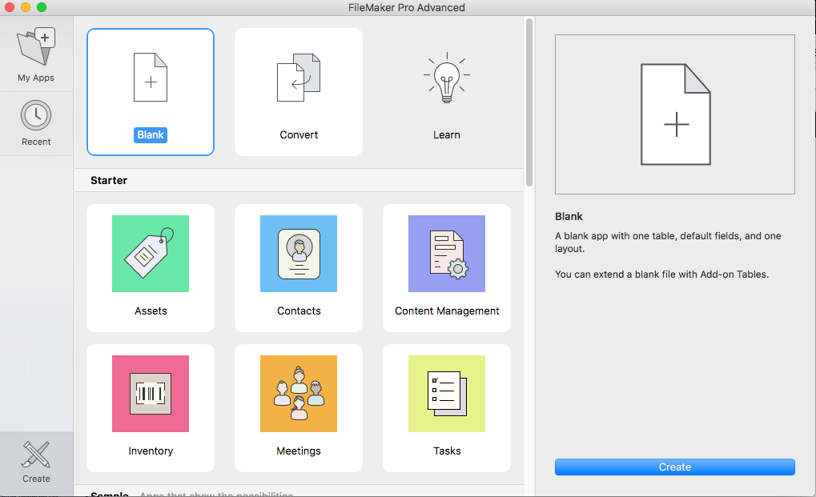Choose the Meetings starter template
Screen dimensions: 816x497
point(299,408)
